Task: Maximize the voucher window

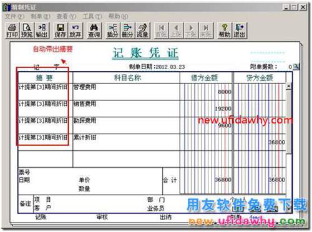Action: click(x=294, y=7)
